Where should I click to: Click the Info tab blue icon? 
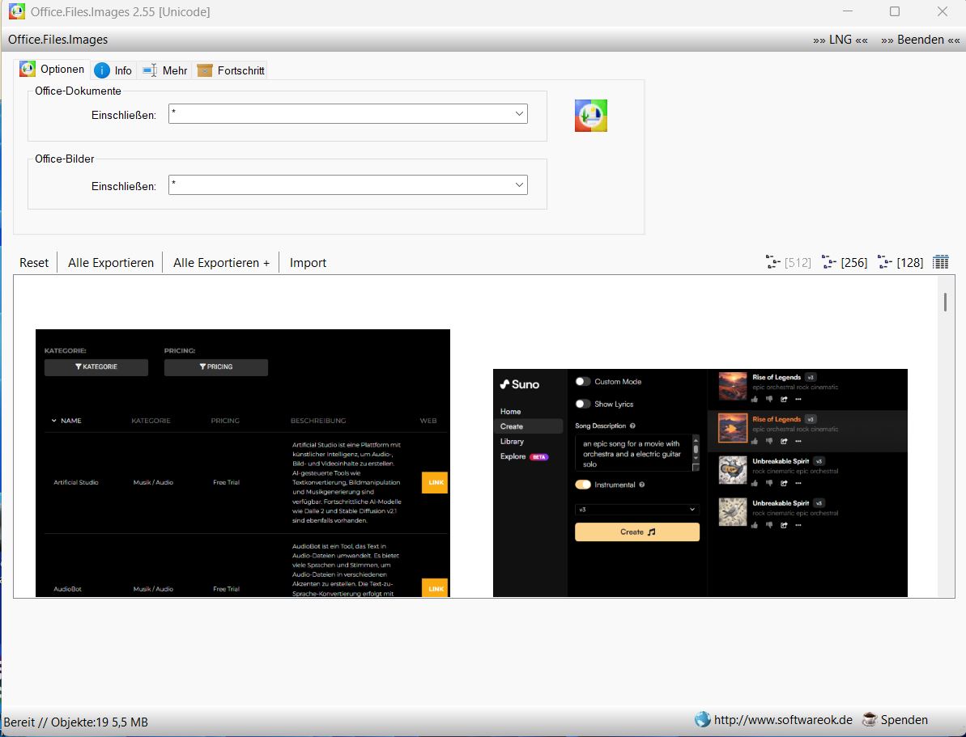point(102,71)
